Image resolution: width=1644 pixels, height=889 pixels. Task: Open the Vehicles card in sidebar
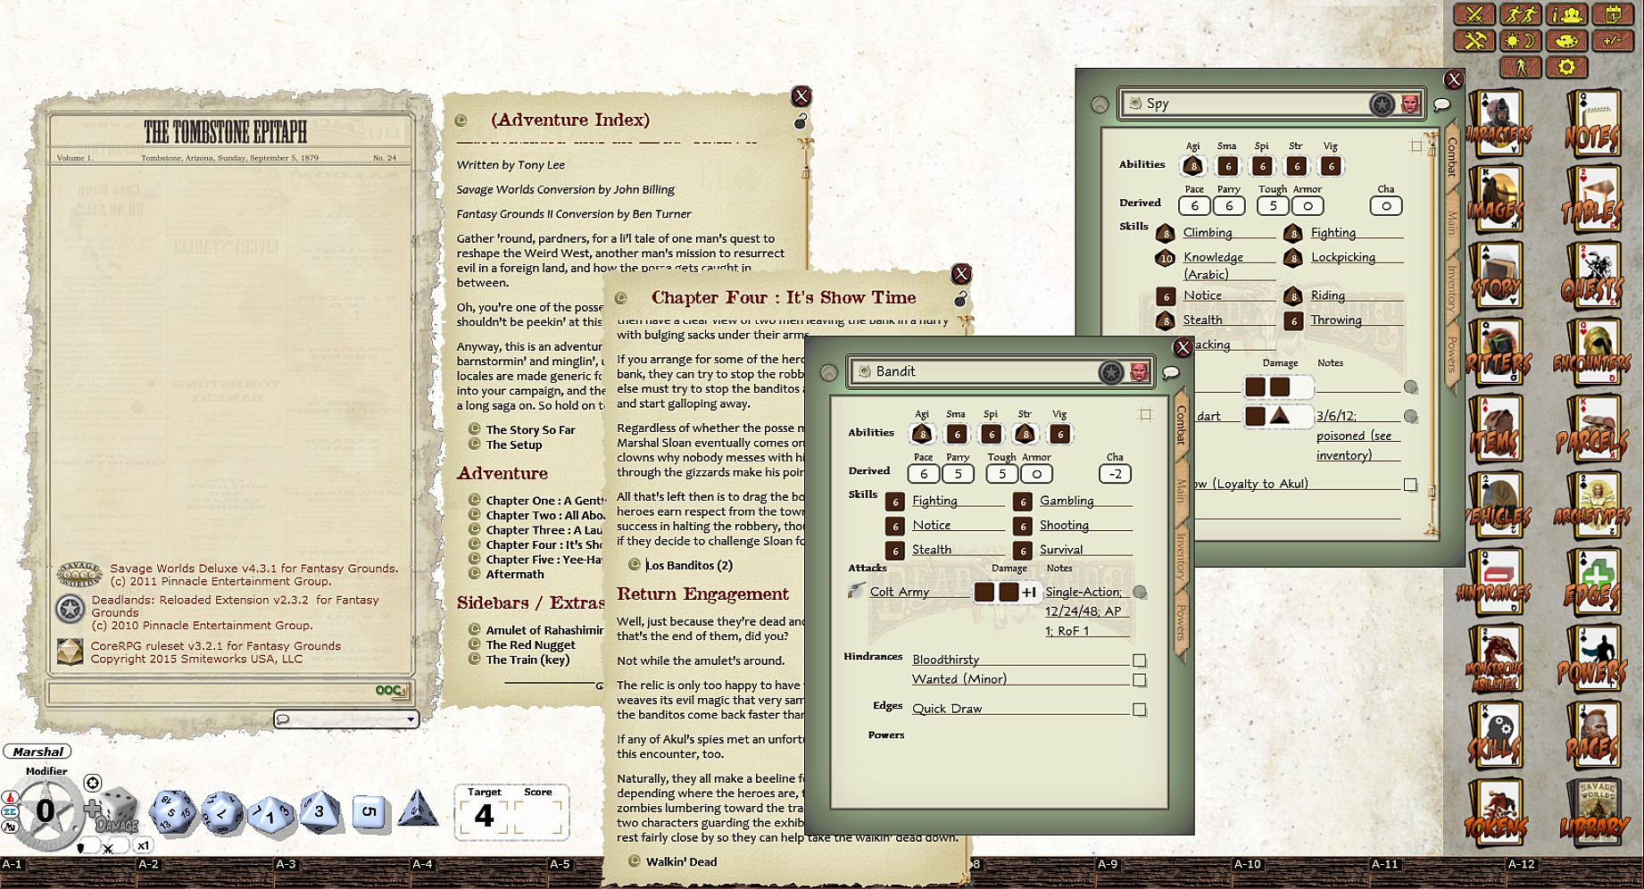point(1498,508)
